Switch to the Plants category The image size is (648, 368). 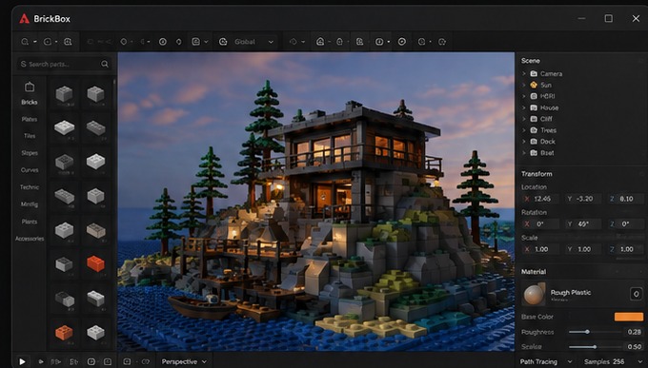30,222
